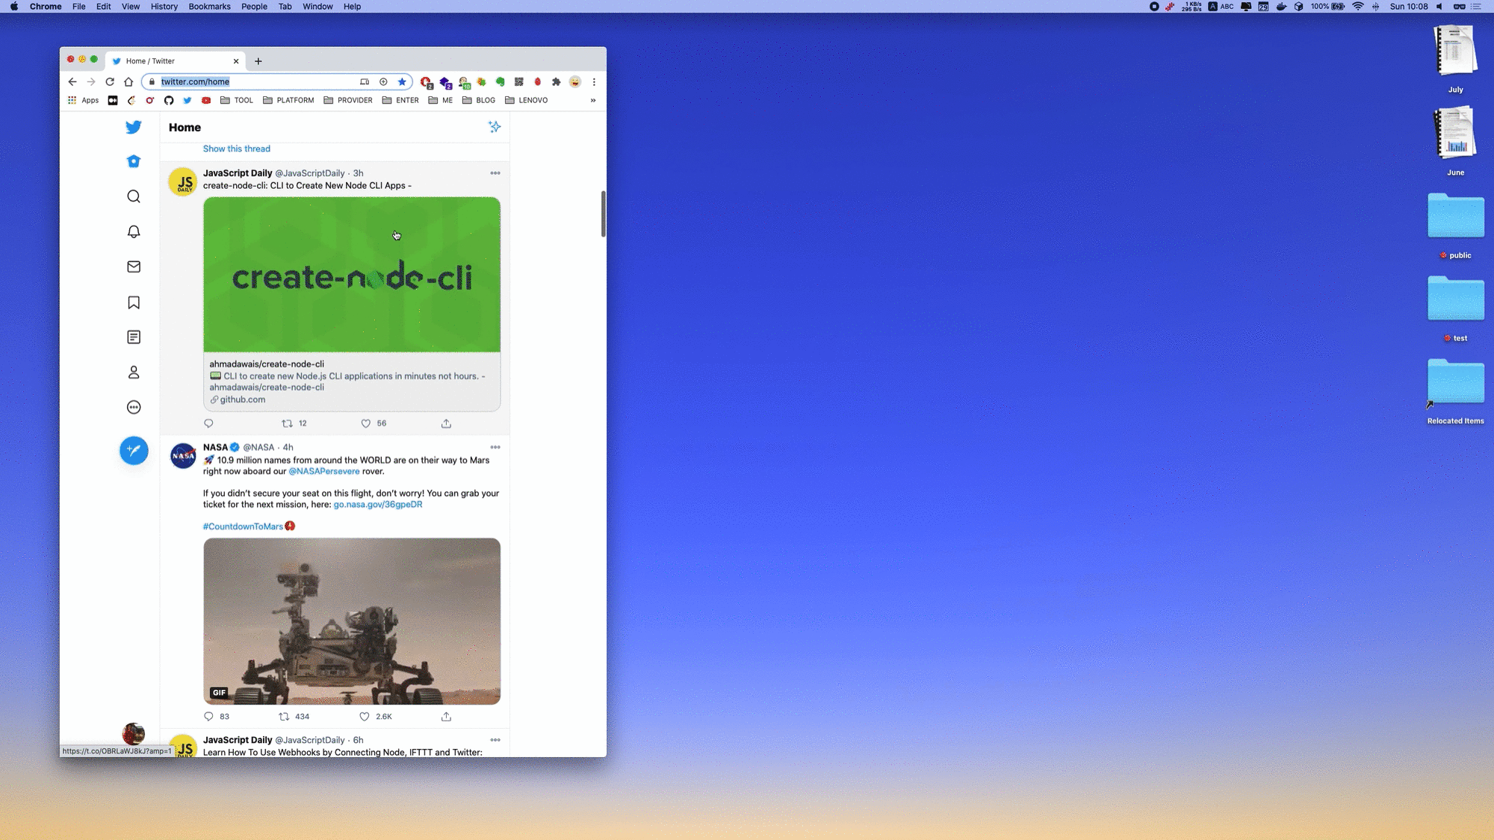
Task: Open the Apps bookmark shortcut
Action: [83, 100]
